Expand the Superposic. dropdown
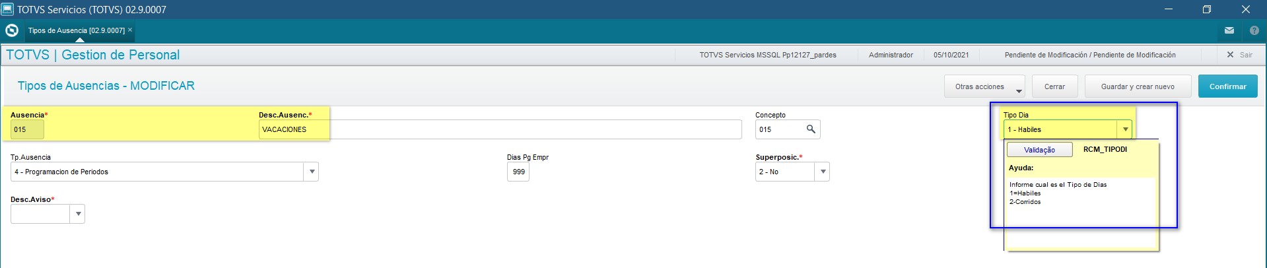 coord(822,172)
